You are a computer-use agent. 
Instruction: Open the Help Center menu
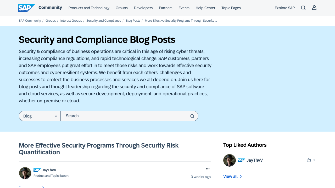pos(205,8)
